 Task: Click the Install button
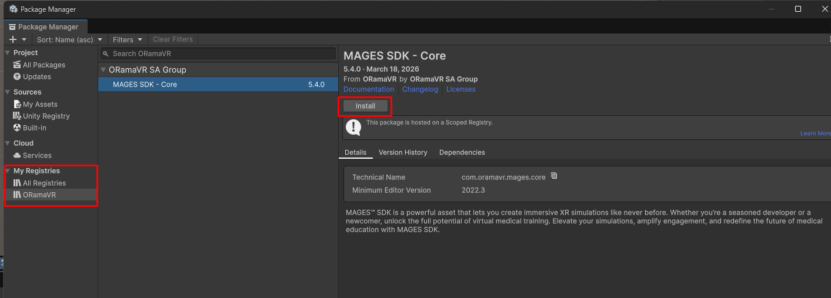click(365, 106)
